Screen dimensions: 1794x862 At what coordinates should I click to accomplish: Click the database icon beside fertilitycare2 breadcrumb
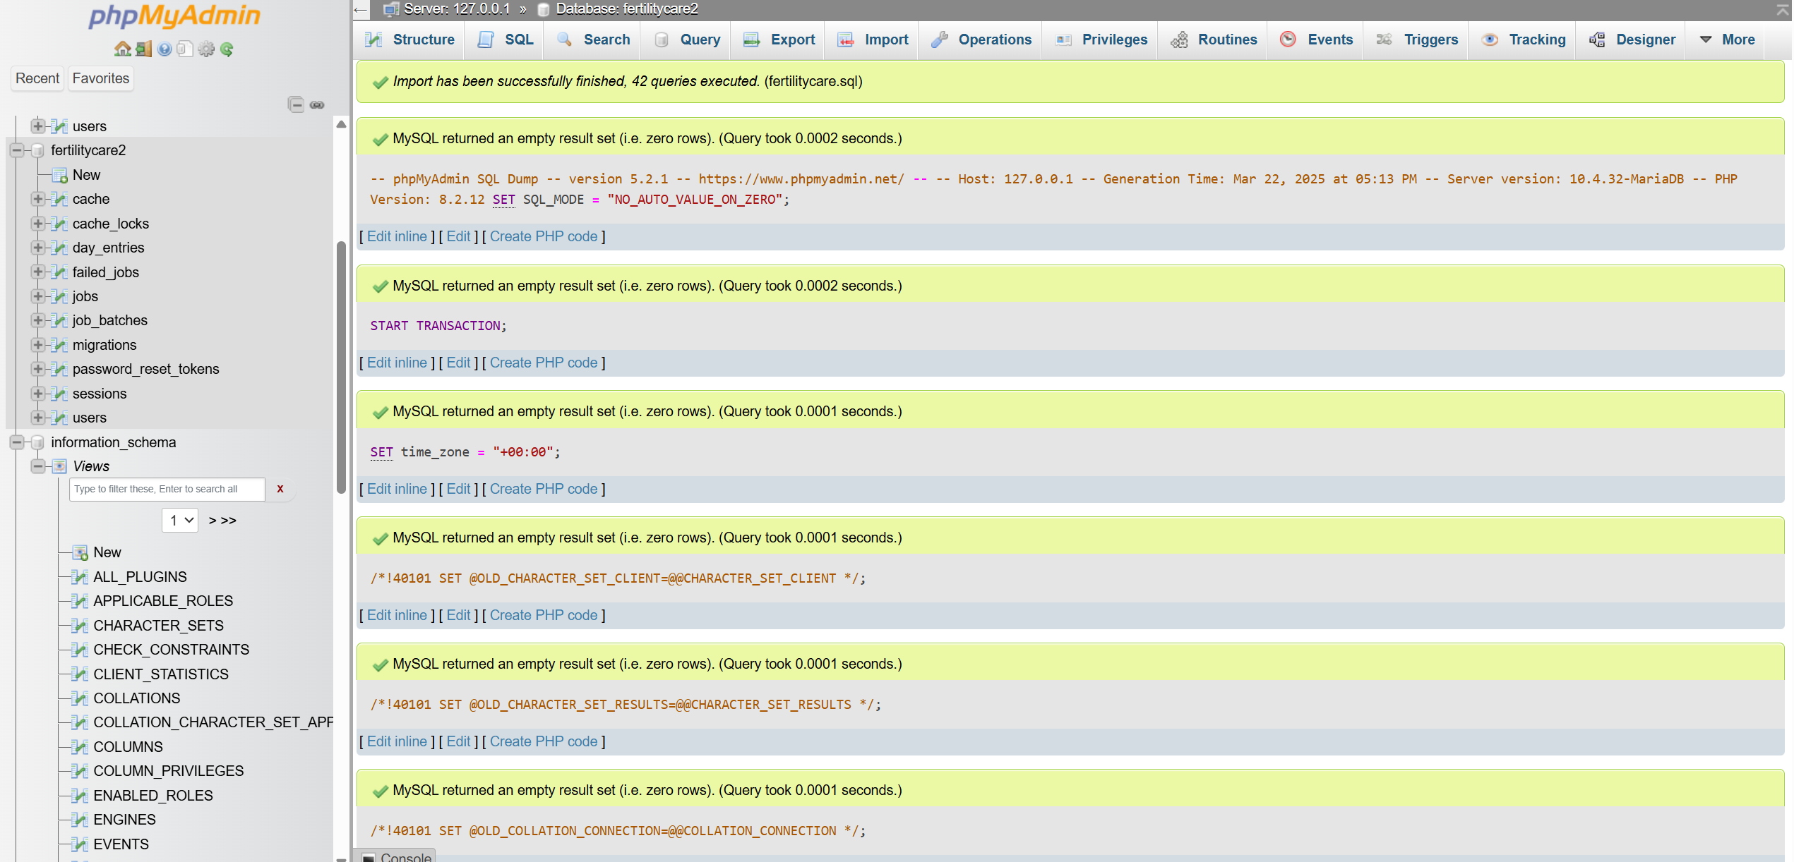[x=542, y=9]
